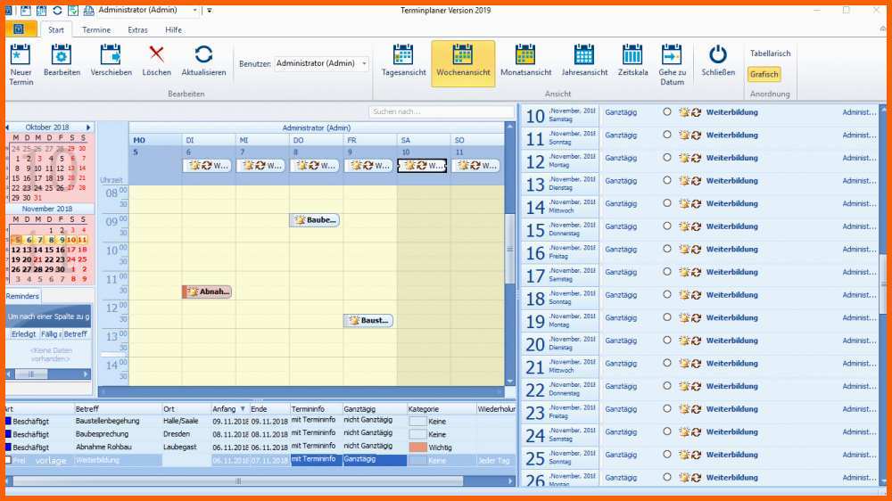
Task: Open the Termine ribbon tab
Action: click(x=96, y=29)
